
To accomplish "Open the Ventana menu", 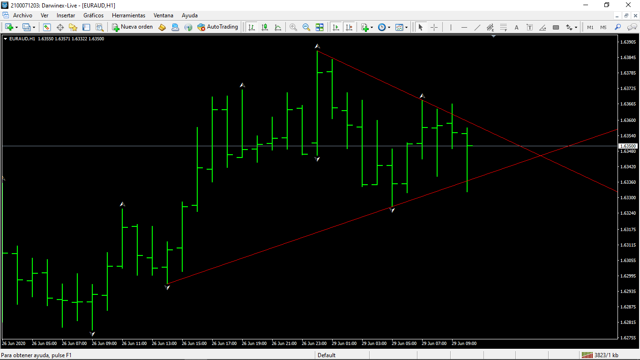I will click(x=164, y=15).
